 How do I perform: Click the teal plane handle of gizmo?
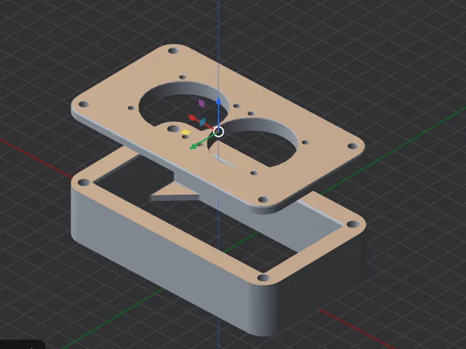pos(202,121)
